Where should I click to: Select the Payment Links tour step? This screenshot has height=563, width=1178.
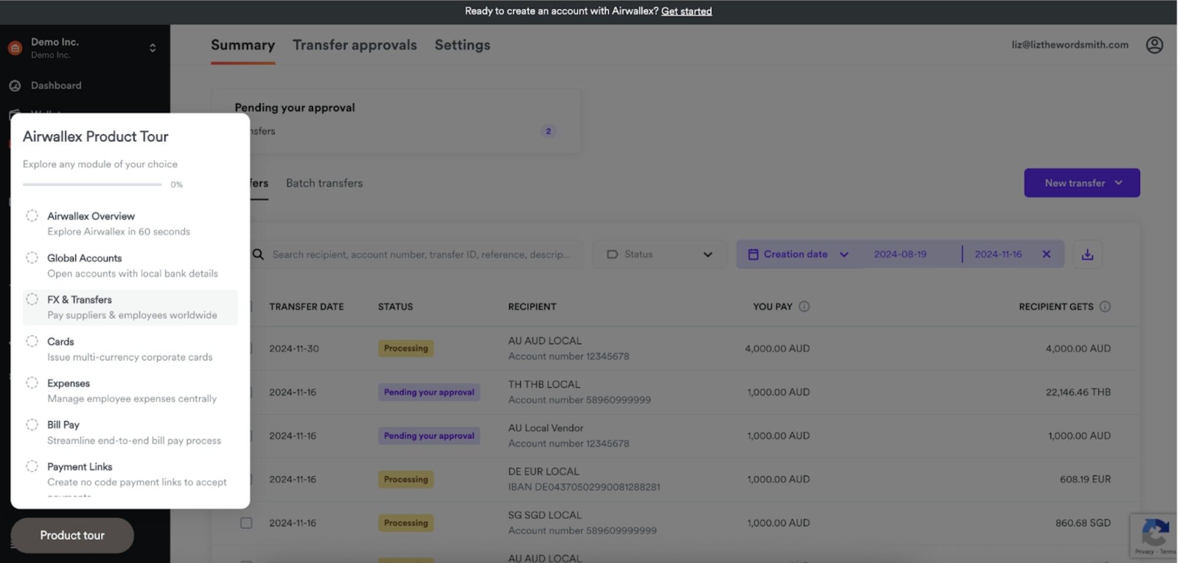[130, 474]
